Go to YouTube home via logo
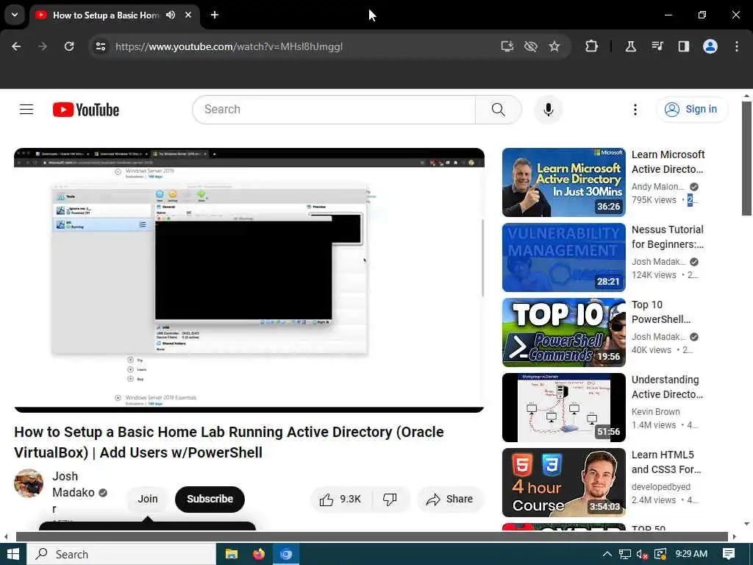 86,110
